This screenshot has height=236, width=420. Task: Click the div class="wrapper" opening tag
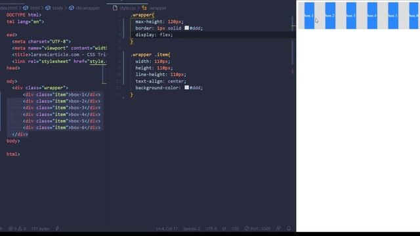tap(40, 88)
